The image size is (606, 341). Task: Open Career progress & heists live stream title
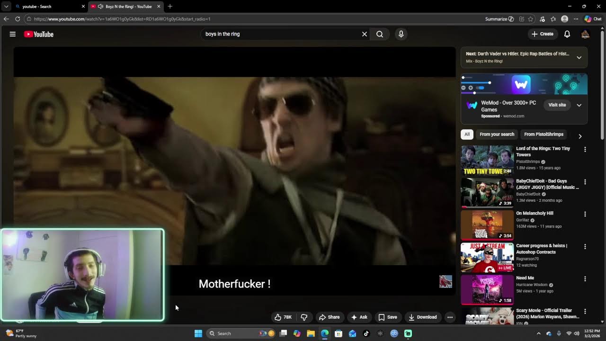point(542,249)
